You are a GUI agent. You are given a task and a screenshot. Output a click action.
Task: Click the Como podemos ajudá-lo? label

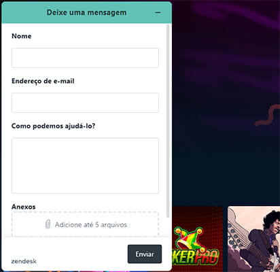(x=53, y=126)
